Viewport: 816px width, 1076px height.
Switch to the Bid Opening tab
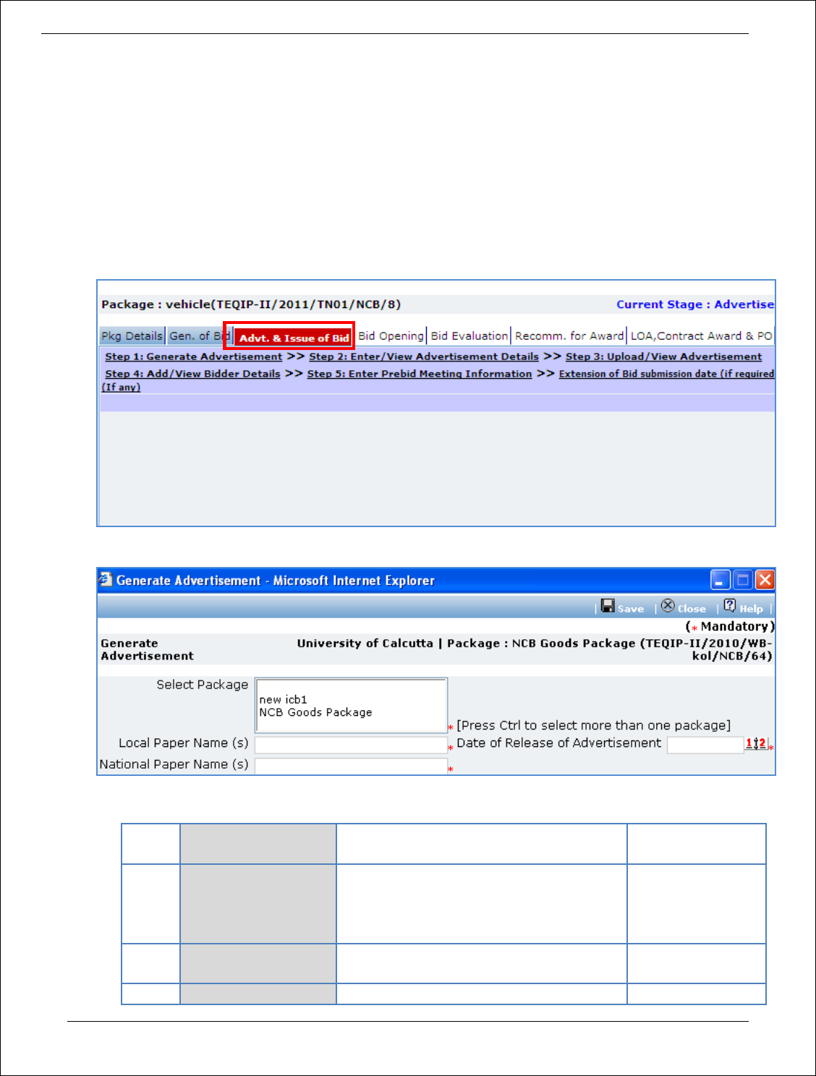[x=391, y=336]
